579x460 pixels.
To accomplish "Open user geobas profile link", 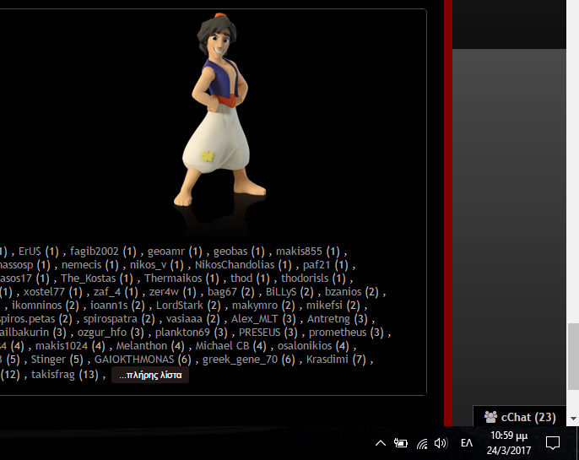I will [230, 252].
